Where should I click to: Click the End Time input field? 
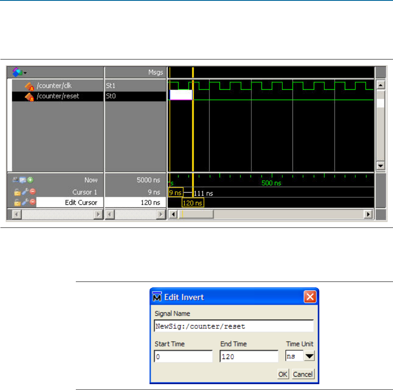(249, 356)
